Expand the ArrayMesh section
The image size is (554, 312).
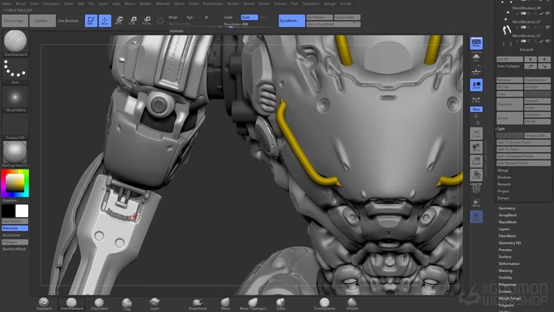508,215
